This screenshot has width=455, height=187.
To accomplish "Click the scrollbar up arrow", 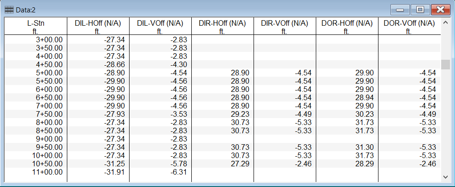I will [445, 23].
